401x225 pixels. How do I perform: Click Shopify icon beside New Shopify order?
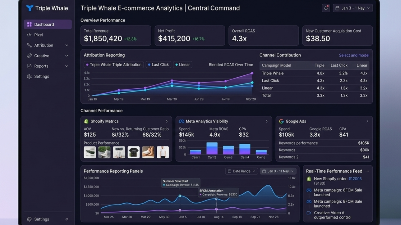tap(309, 179)
